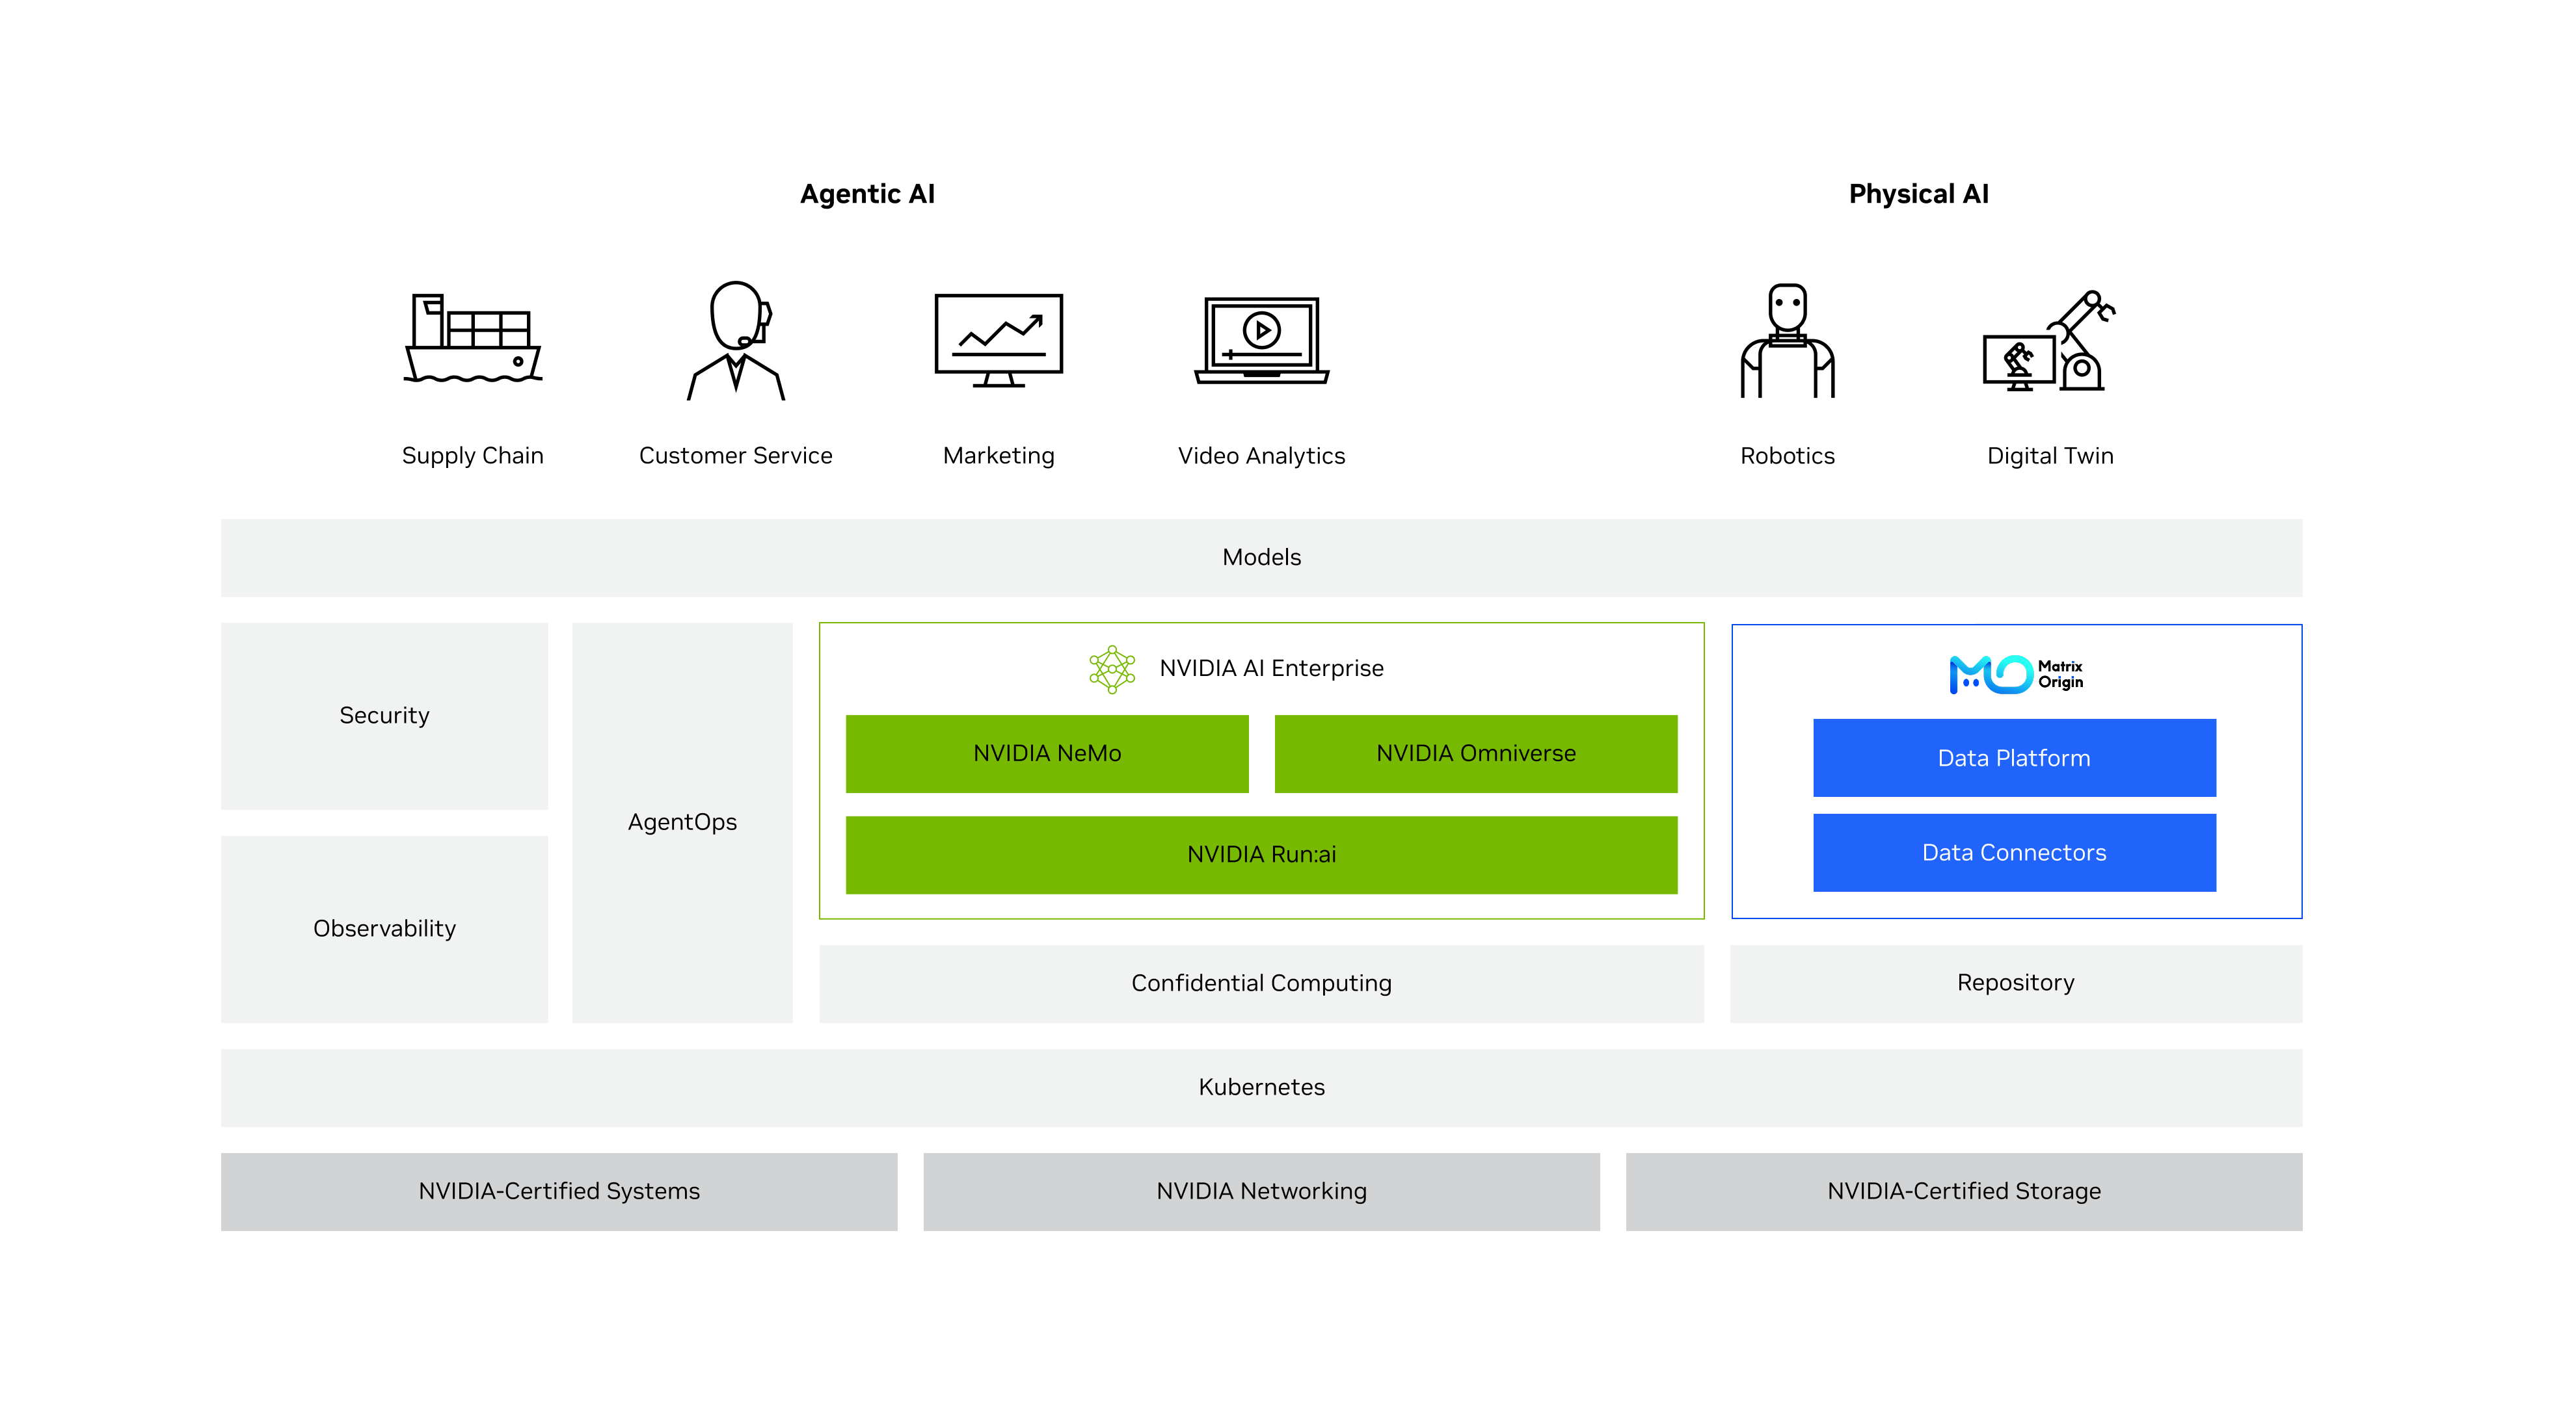Select the NVIDIA Omniverse block
Viewport: 2576px width, 1404px height.
1476,753
